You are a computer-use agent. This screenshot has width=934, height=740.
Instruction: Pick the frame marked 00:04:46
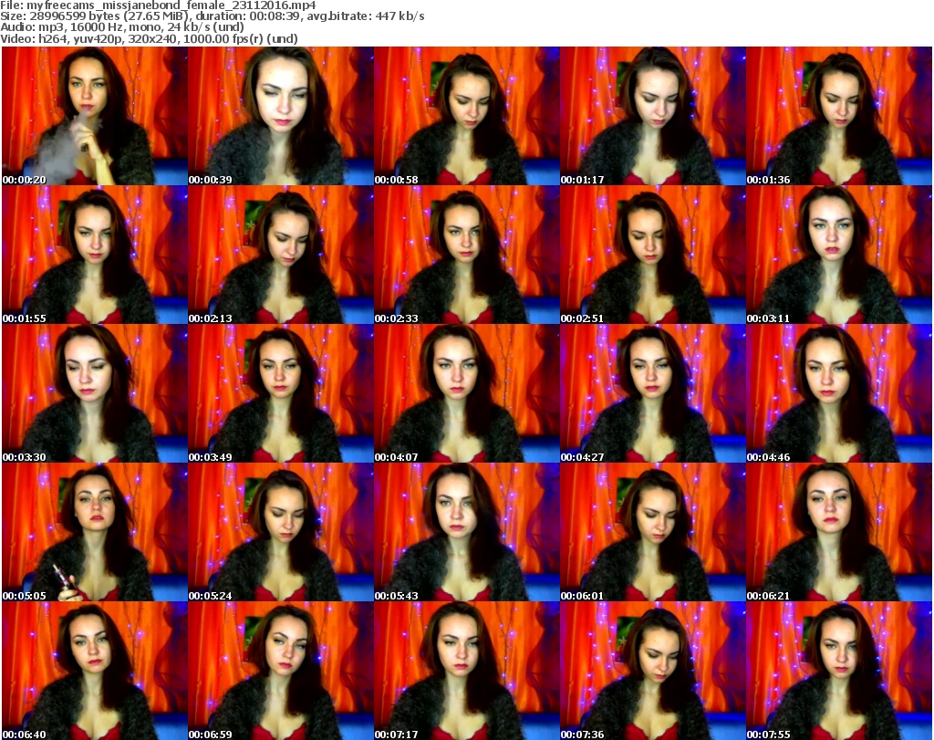coord(839,394)
